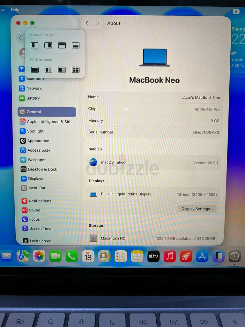Open Calendar showing Sun 18
This screenshot has width=245, height=327.
[x=88, y=256]
